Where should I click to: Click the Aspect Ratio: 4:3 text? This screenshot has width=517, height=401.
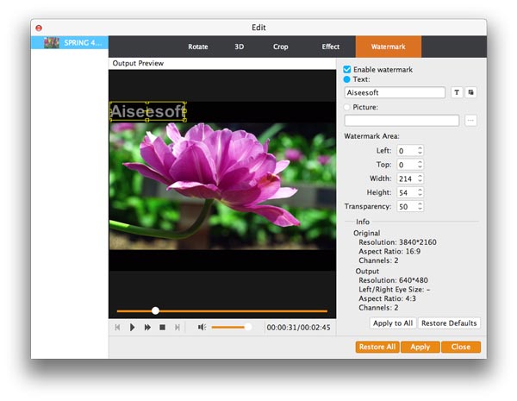387,298
